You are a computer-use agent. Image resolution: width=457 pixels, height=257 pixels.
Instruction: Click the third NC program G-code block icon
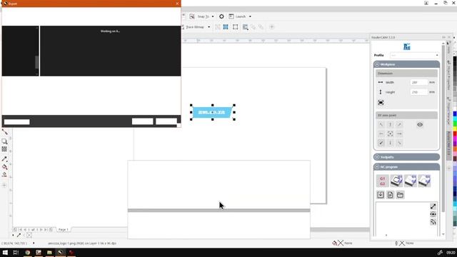pos(411,181)
